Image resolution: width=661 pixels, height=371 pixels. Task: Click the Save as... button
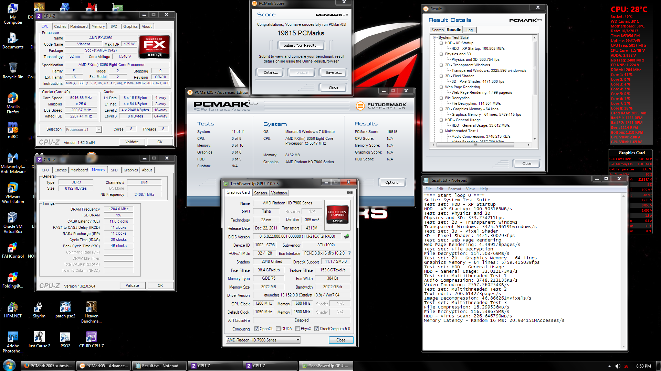point(334,72)
